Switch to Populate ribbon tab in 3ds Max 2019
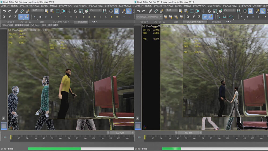This screenshot has height=151, width=268. click(x=216, y=22)
